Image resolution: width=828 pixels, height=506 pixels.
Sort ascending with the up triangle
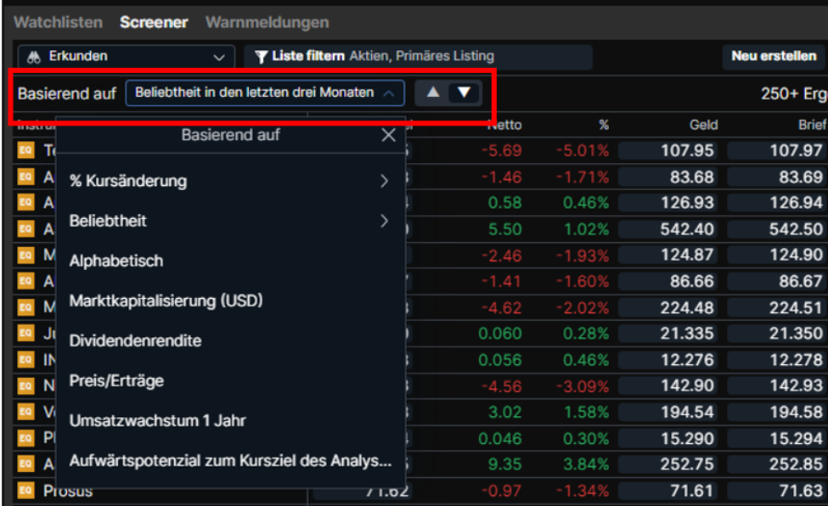pos(433,93)
